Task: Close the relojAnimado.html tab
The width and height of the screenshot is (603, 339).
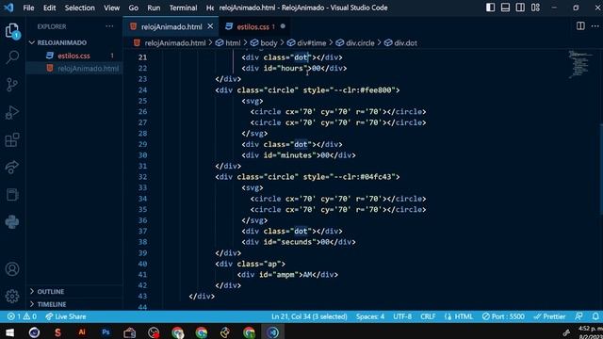Action: (x=210, y=26)
